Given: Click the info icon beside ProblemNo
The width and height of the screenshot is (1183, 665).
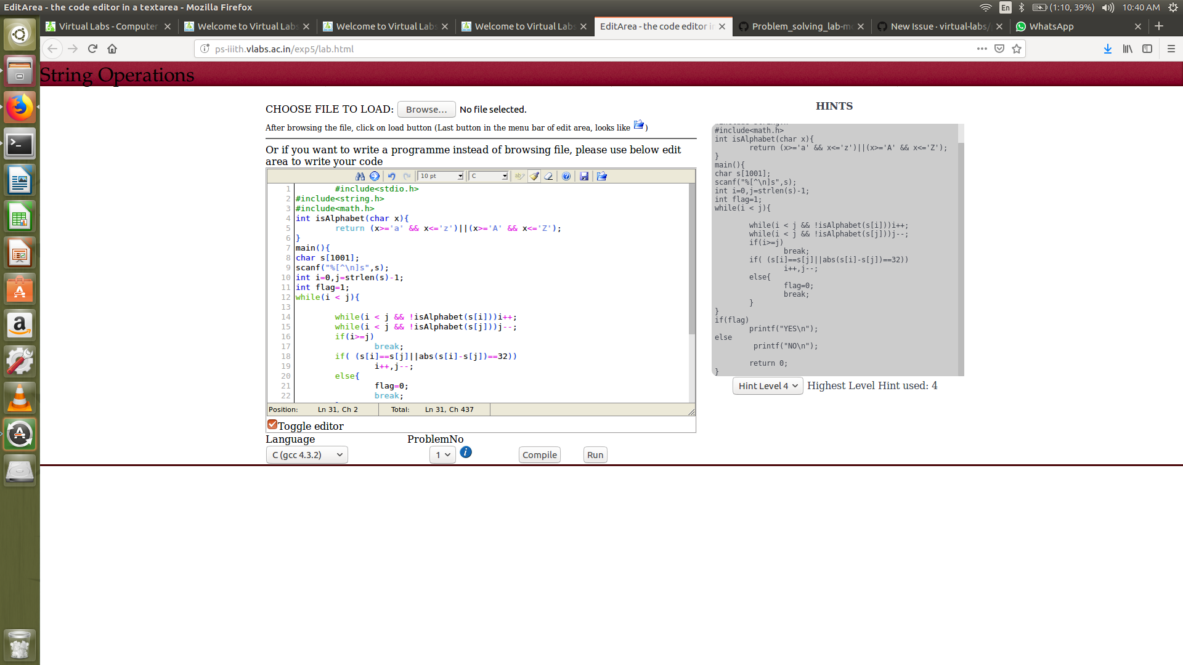Looking at the screenshot, I should tap(465, 452).
